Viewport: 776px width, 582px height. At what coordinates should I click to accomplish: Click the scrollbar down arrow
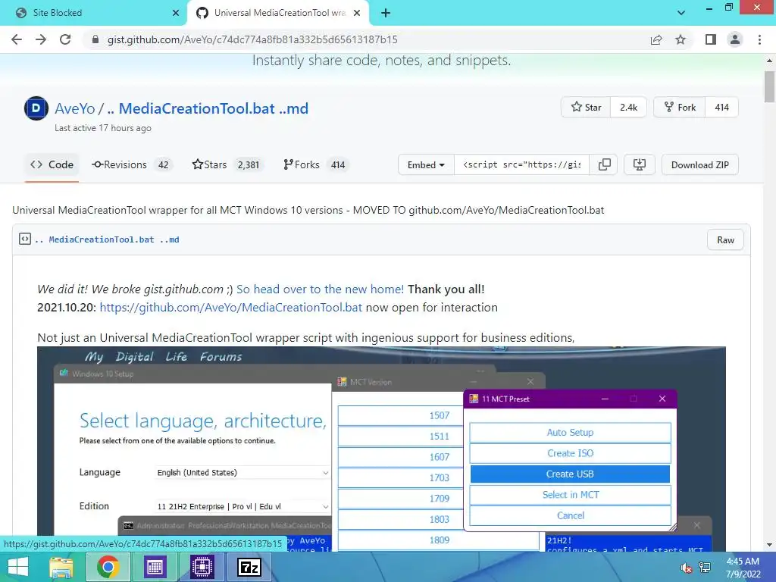click(x=769, y=545)
